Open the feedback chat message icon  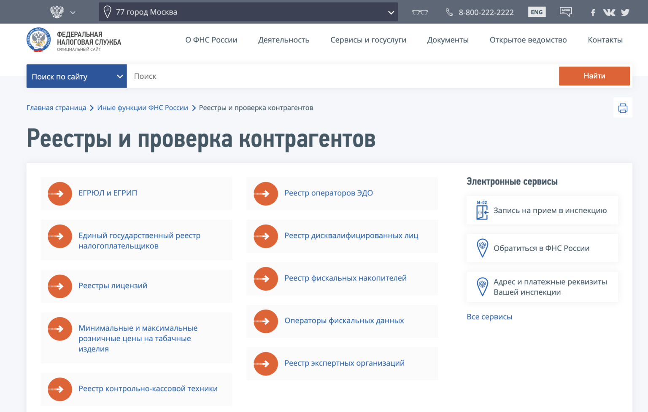[566, 12]
